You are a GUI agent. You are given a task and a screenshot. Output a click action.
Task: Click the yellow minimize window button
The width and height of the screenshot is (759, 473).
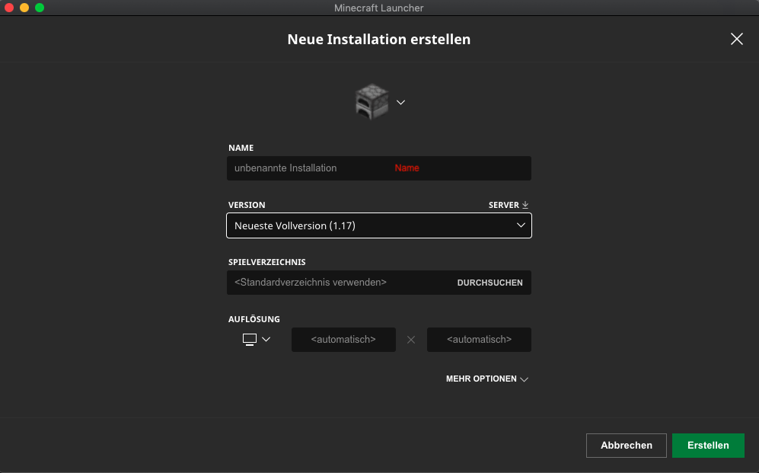click(24, 8)
